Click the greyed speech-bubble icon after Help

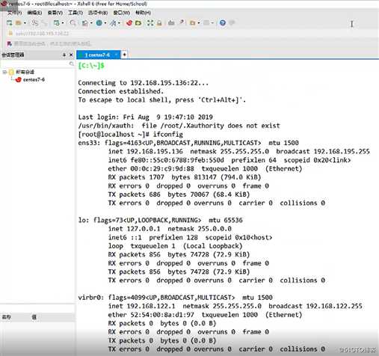(x=232, y=23)
